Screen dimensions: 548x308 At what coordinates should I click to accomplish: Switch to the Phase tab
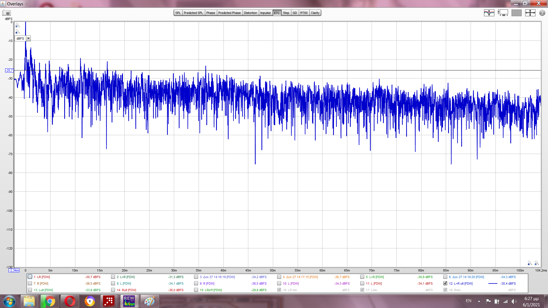coord(211,13)
